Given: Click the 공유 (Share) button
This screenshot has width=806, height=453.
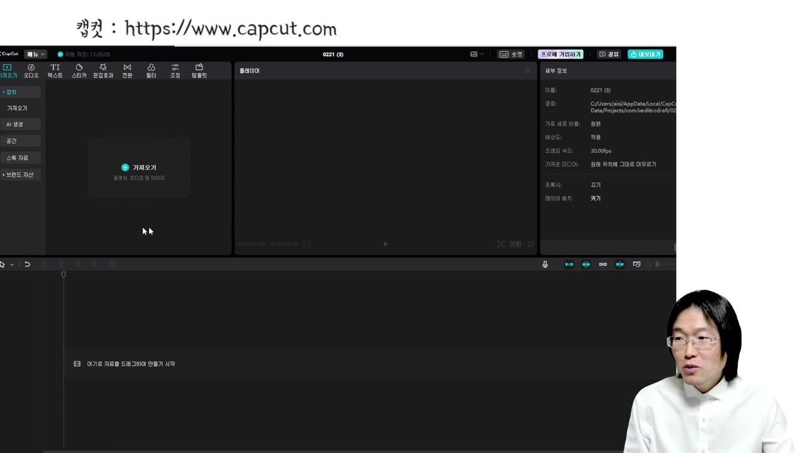Looking at the screenshot, I should [x=609, y=54].
